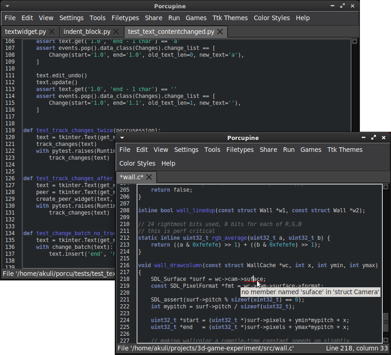
Task: Close the front Porcupine window
Action: pyautogui.click(x=384, y=138)
